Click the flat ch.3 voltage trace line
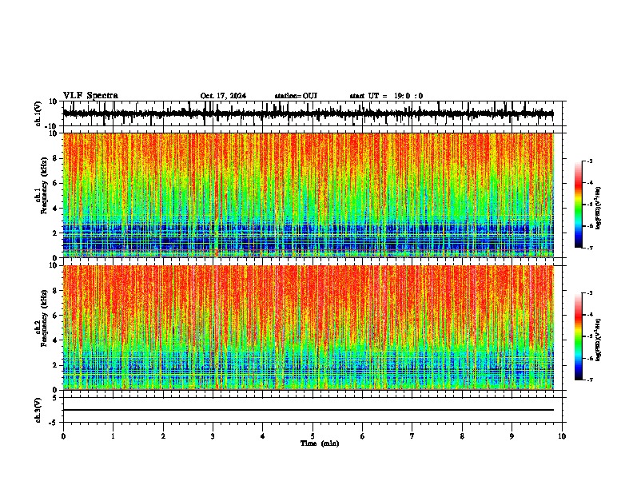 pyautogui.click(x=309, y=410)
